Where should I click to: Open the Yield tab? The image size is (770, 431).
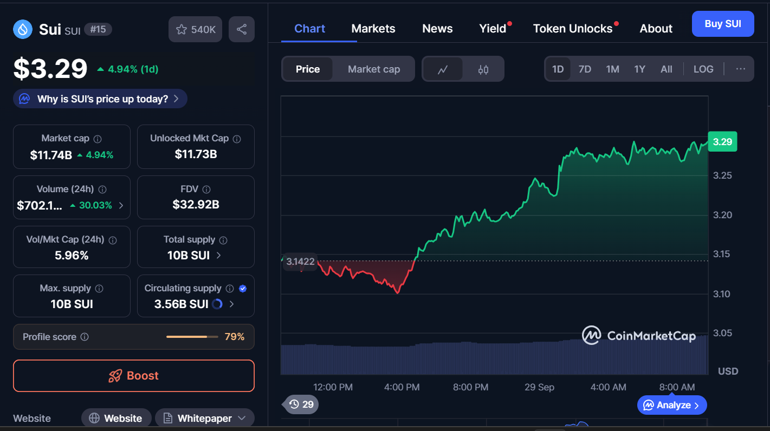[x=493, y=29]
